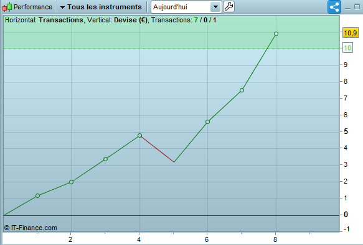
Task: Open the Tous les instruments dropdown
Action: tap(101, 7)
